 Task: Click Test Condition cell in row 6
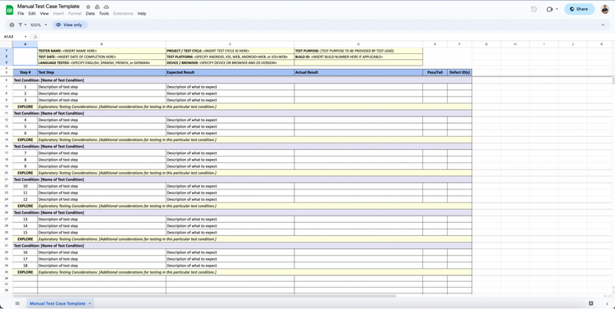(x=243, y=80)
